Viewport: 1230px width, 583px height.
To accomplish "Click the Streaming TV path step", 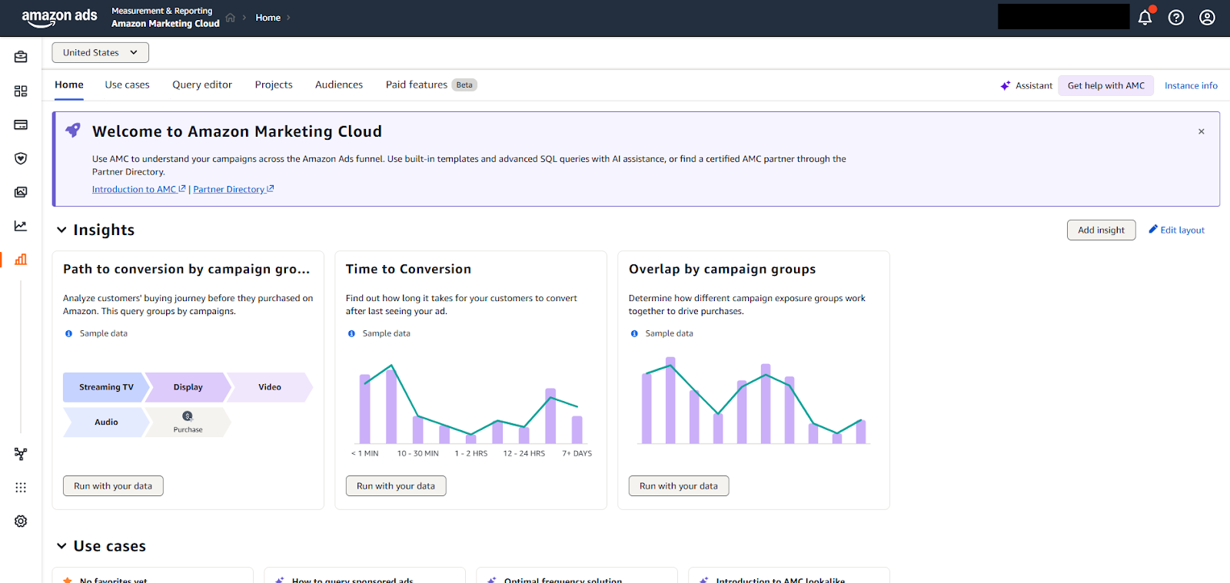I will pos(106,387).
